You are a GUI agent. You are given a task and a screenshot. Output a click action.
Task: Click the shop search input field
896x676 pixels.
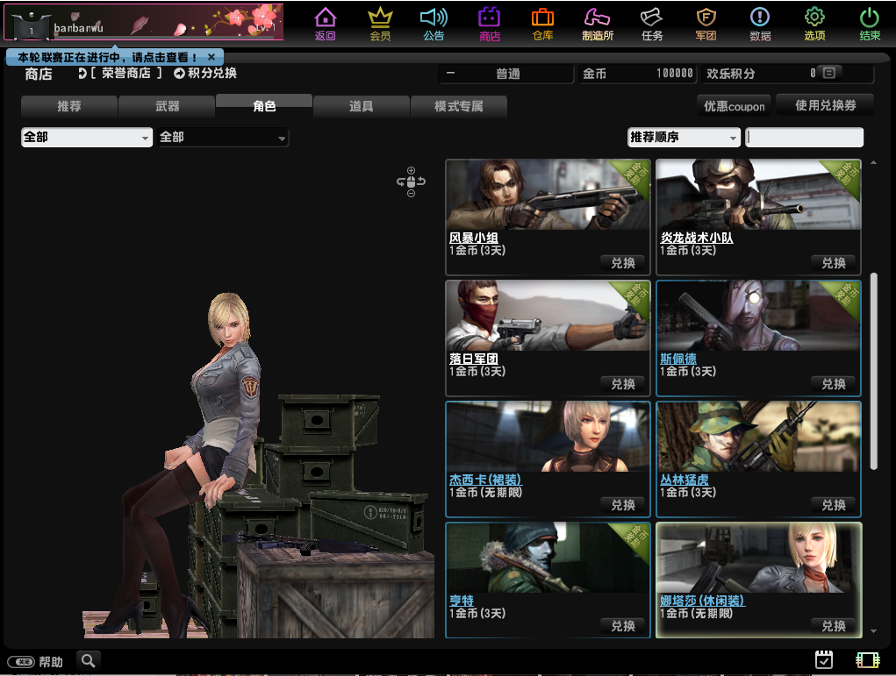coord(804,138)
